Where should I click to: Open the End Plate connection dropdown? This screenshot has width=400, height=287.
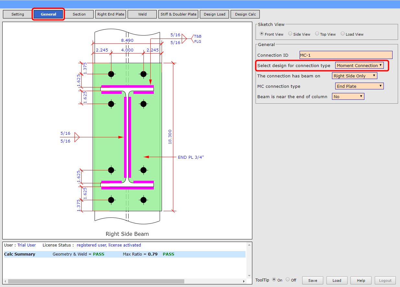point(359,86)
